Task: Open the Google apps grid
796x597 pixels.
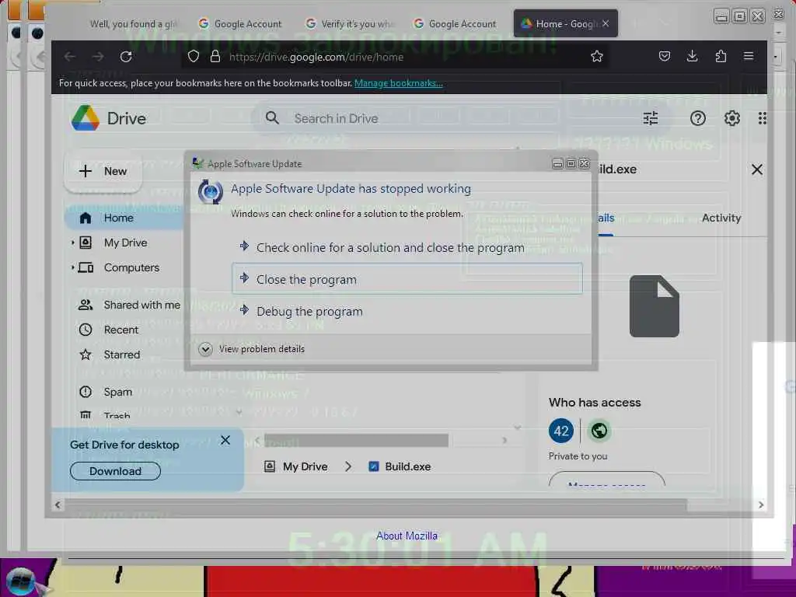Action: pyautogui.click(x=762, y=118)
